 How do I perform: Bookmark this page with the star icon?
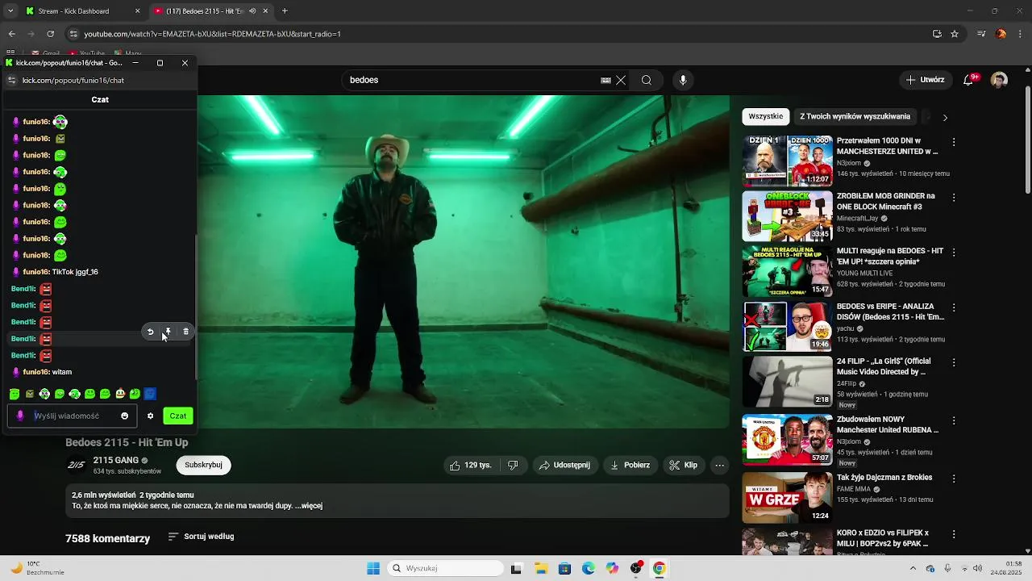pyautogui.click(x=955, y=34)
